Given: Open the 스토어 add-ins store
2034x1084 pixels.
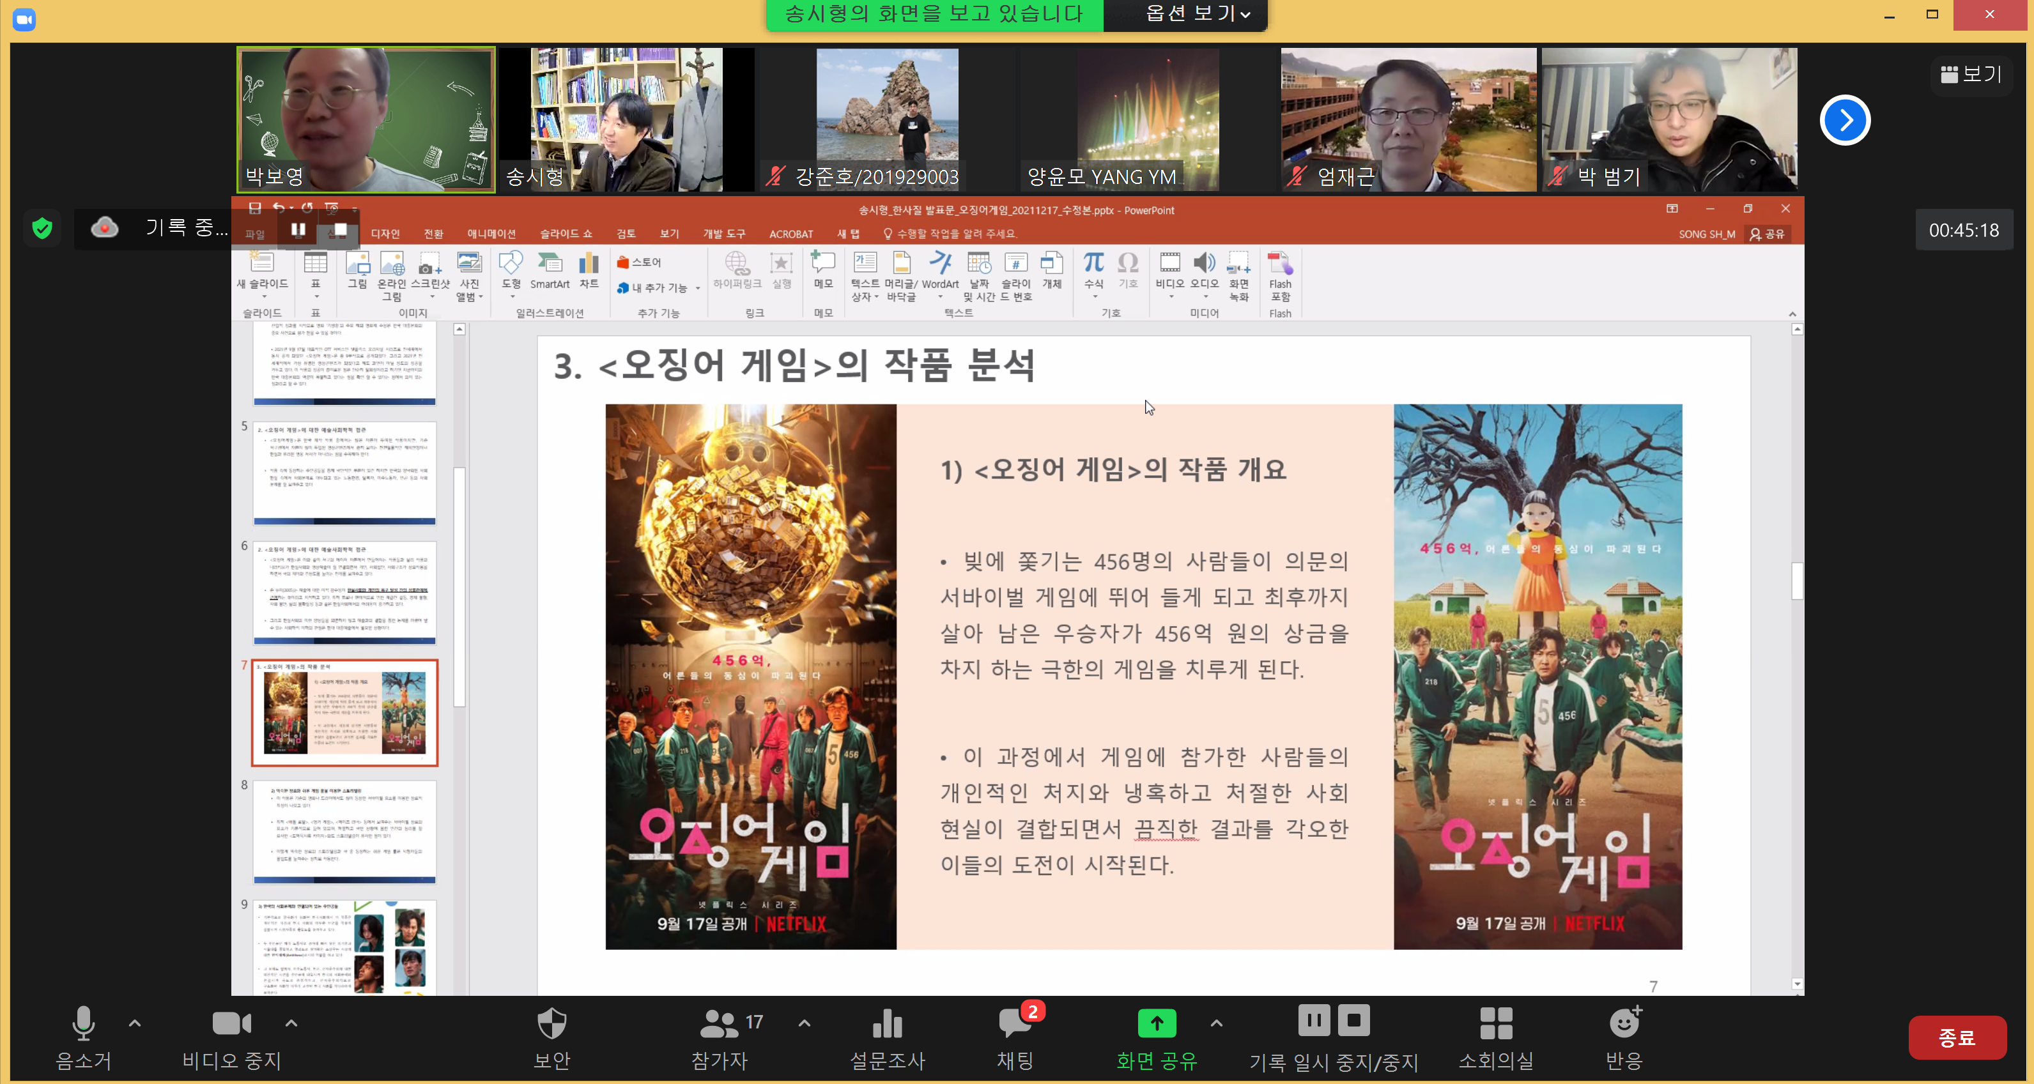Looking at the screenshot, I should click(640, 262).
